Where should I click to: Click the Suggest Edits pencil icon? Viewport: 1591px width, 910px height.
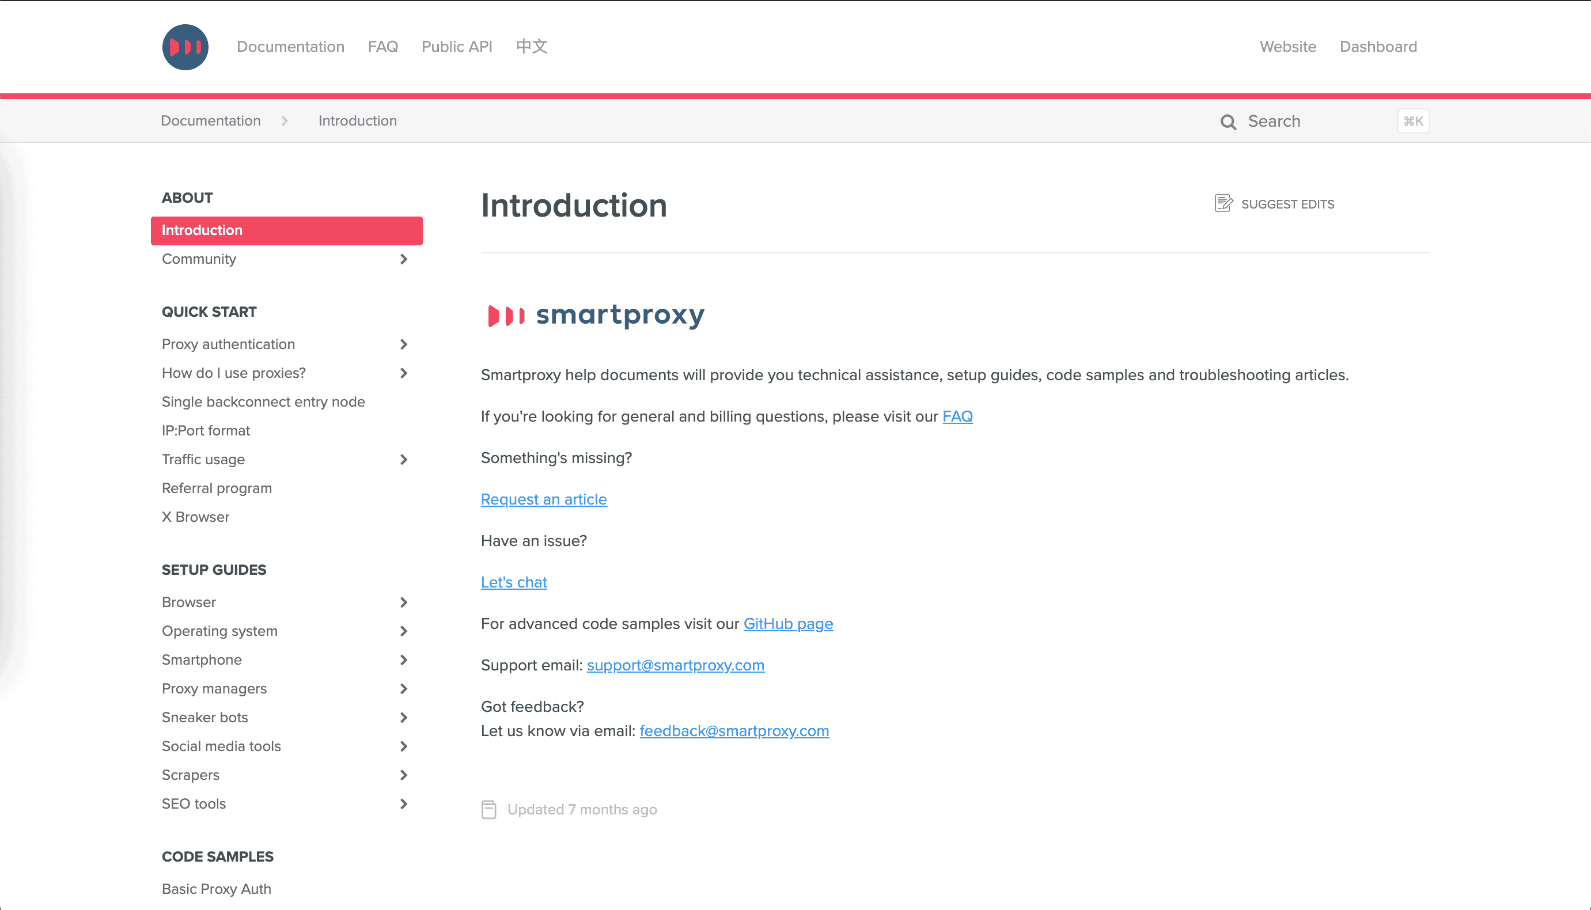click(x=1223, y=203)
